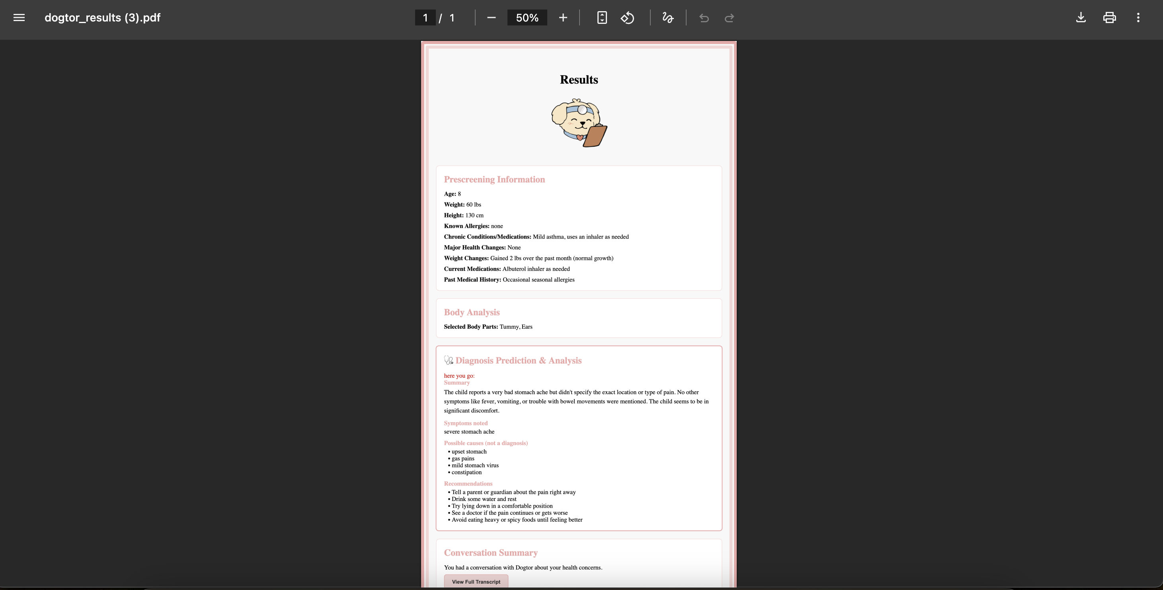Download the PDF file
The width and height of the screenshot is (1163, 590).
pyautogui.click(x=1081, y=17)
